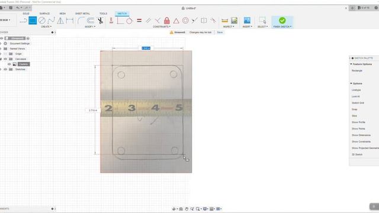Apply the Midpoint triangle constraint

pyautogui.click(x=176, y=21)
